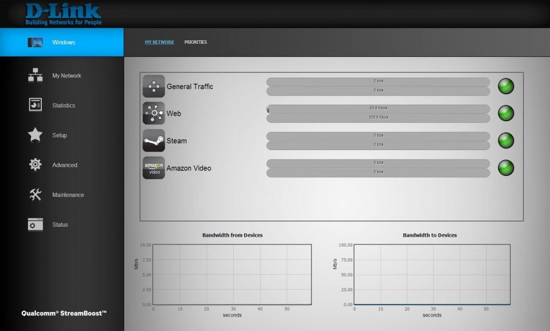The image size is (550, 331).
Task: Click the Web traffic icon
Action: click(x=153, y=113)
